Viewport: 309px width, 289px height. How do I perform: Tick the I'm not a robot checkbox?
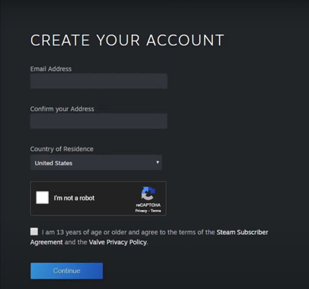43,198
